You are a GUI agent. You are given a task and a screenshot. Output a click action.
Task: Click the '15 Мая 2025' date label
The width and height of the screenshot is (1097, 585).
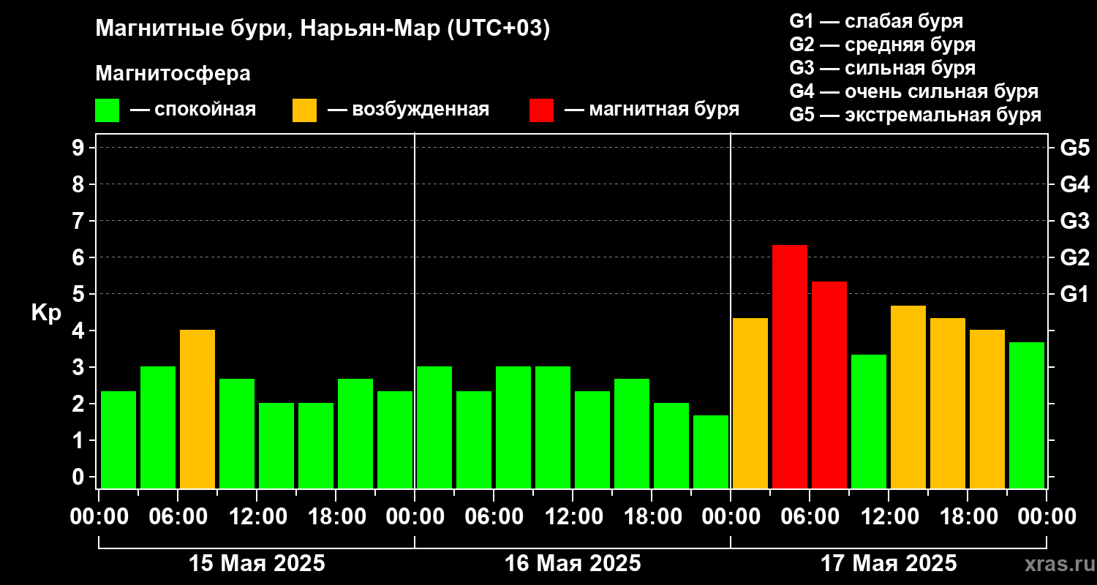point(257,564)
